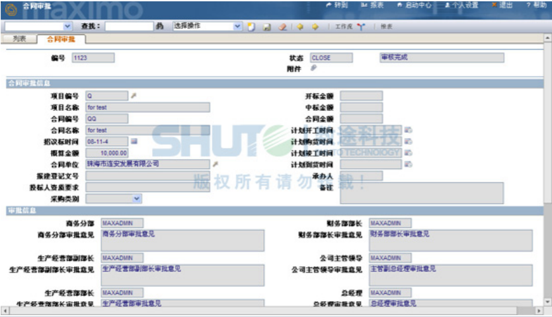Image resolution: width=552 pixels, height=317 pixels.
Task: Click the clear changes eraser icon
Action: (282, 27)
